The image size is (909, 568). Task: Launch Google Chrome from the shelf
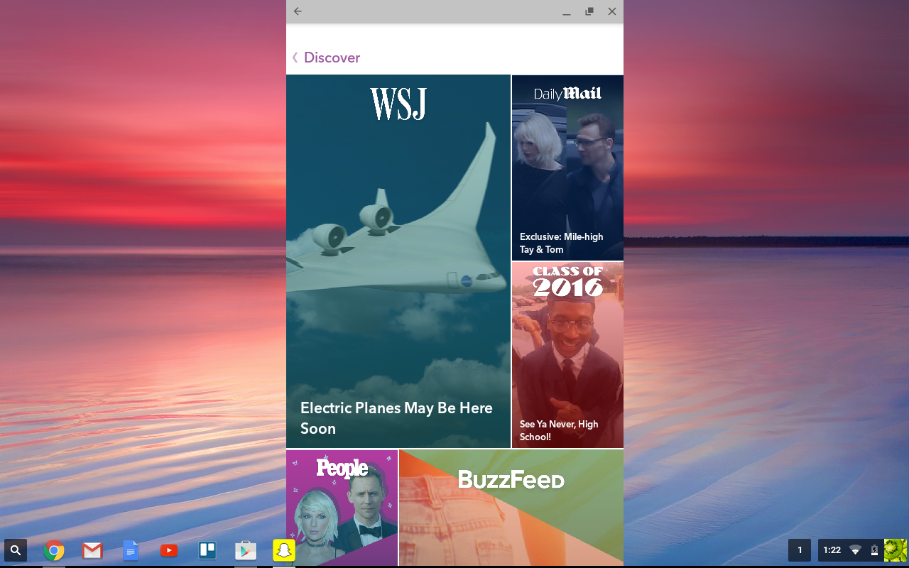coord(54,550)
